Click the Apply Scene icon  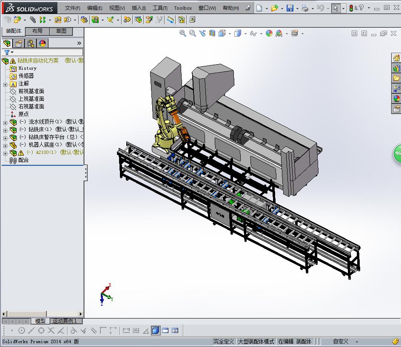tap(279, 33)
